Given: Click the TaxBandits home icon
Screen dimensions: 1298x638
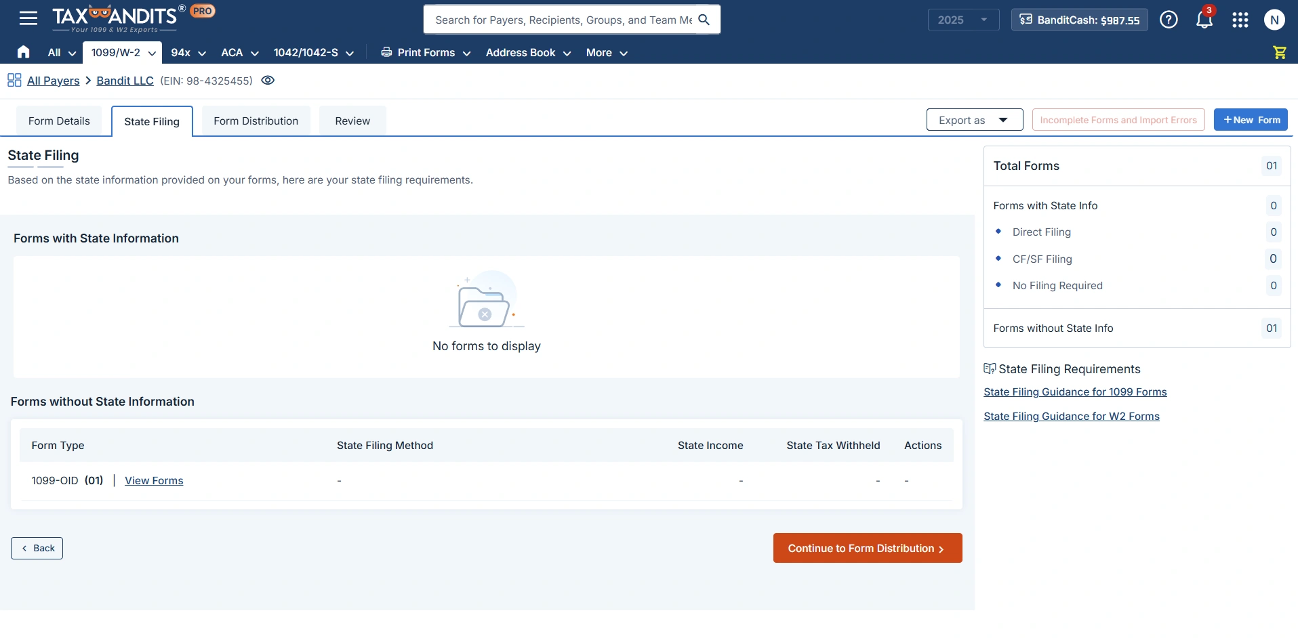Looking at the screenshot, I should click(23, 52).
